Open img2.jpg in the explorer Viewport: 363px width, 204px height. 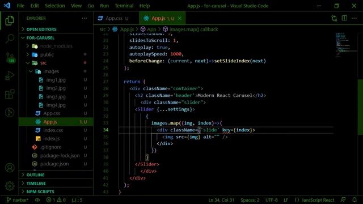click(56, 88)
